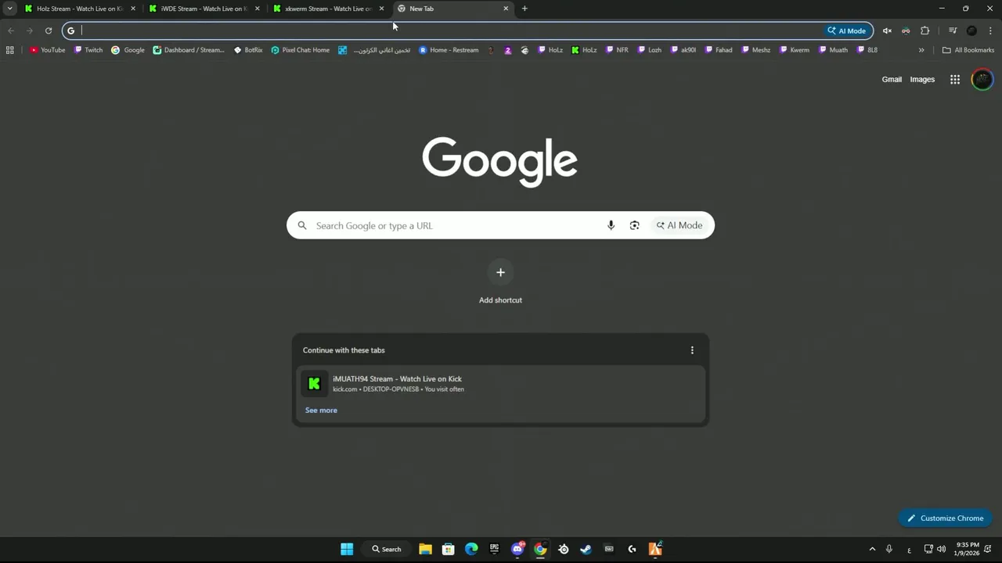The width and height of the screenshot is (1002, 563).
Task: Add a shortcut with the plus button
Action: pyautogui.click(x=500, y=272)
